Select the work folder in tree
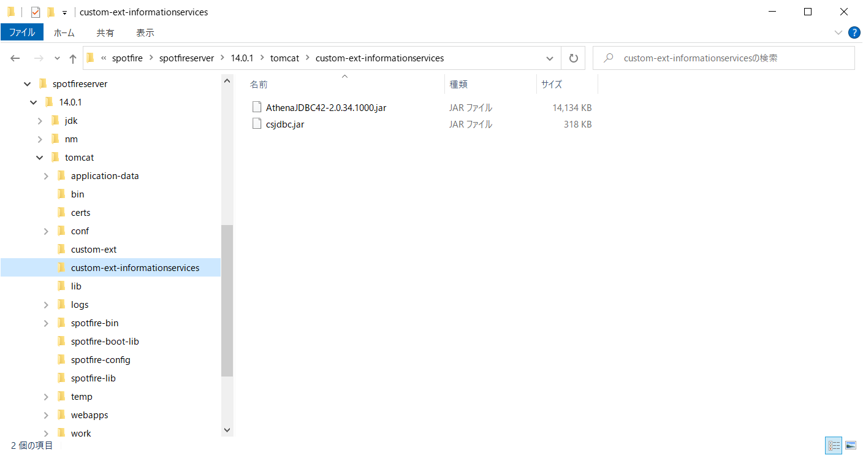The width and height of the screenshot is (863, 455). [x=81, y=434]
